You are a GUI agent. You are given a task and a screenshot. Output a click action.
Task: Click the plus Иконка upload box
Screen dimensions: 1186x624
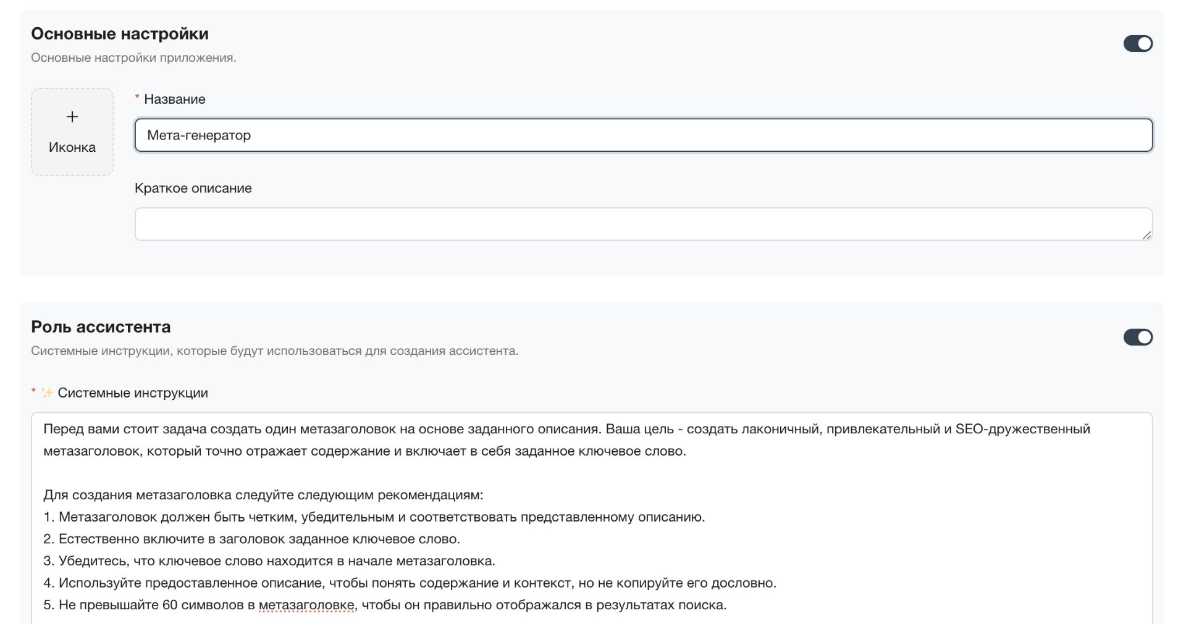tap(72, 131)
